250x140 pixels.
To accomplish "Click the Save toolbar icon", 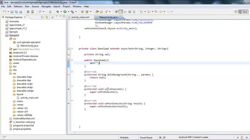I will point(12,12).
